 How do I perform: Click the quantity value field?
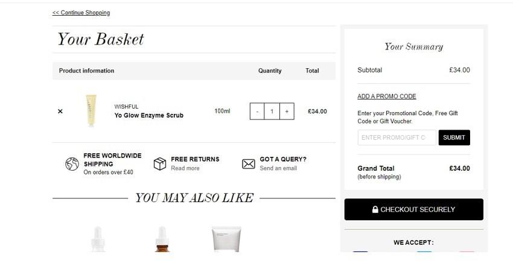point(272,111)
